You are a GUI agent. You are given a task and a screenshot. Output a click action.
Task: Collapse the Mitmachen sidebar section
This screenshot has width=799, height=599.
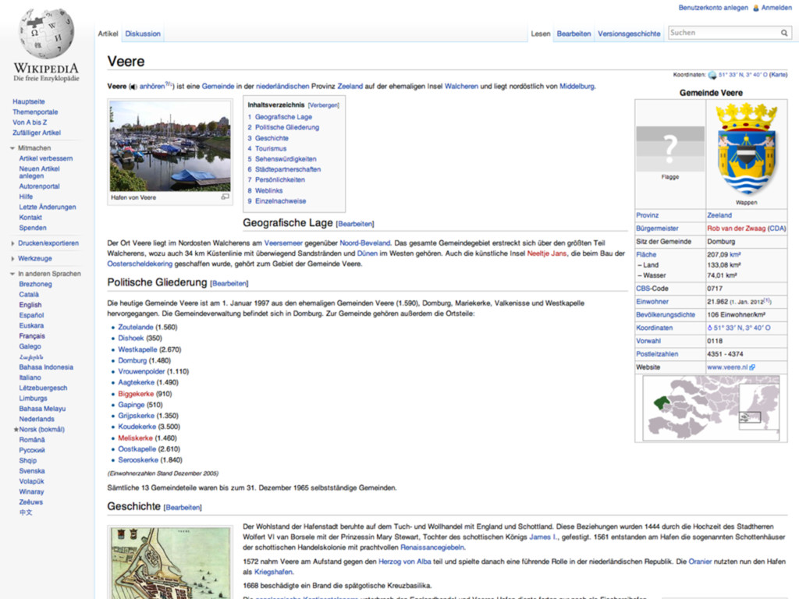12,148
